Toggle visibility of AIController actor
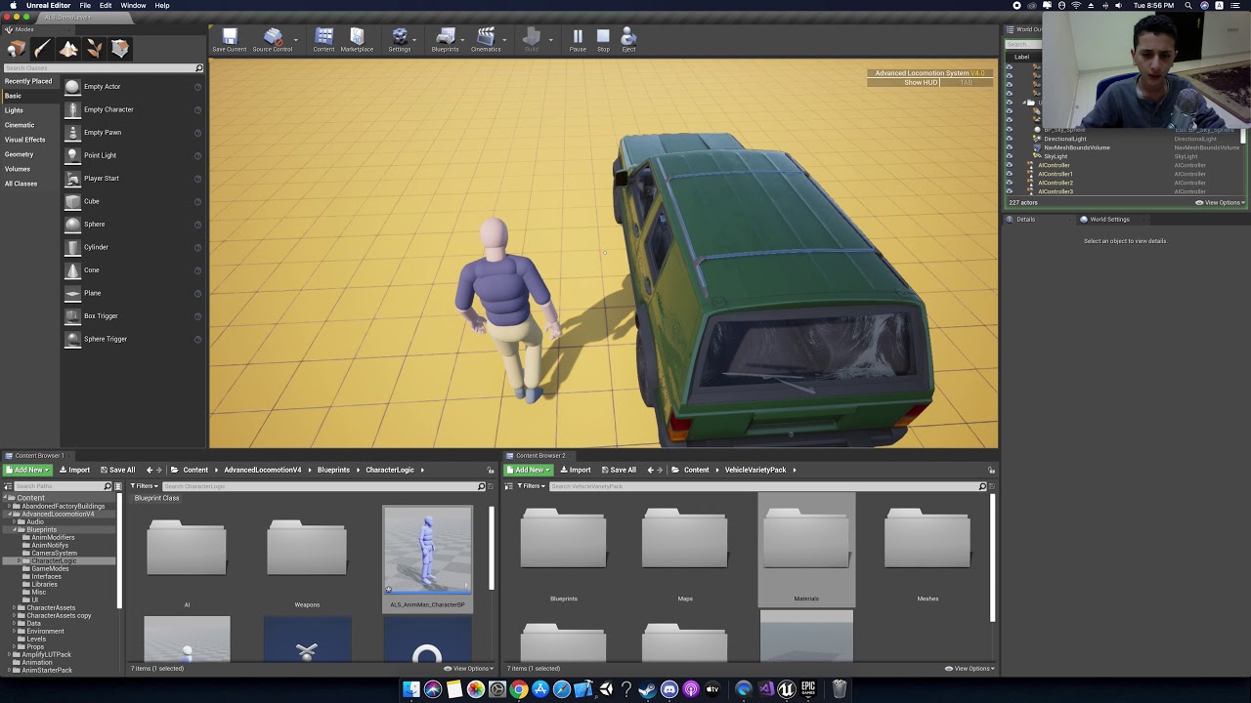 pyautogui.click(x=1010, y=165)
